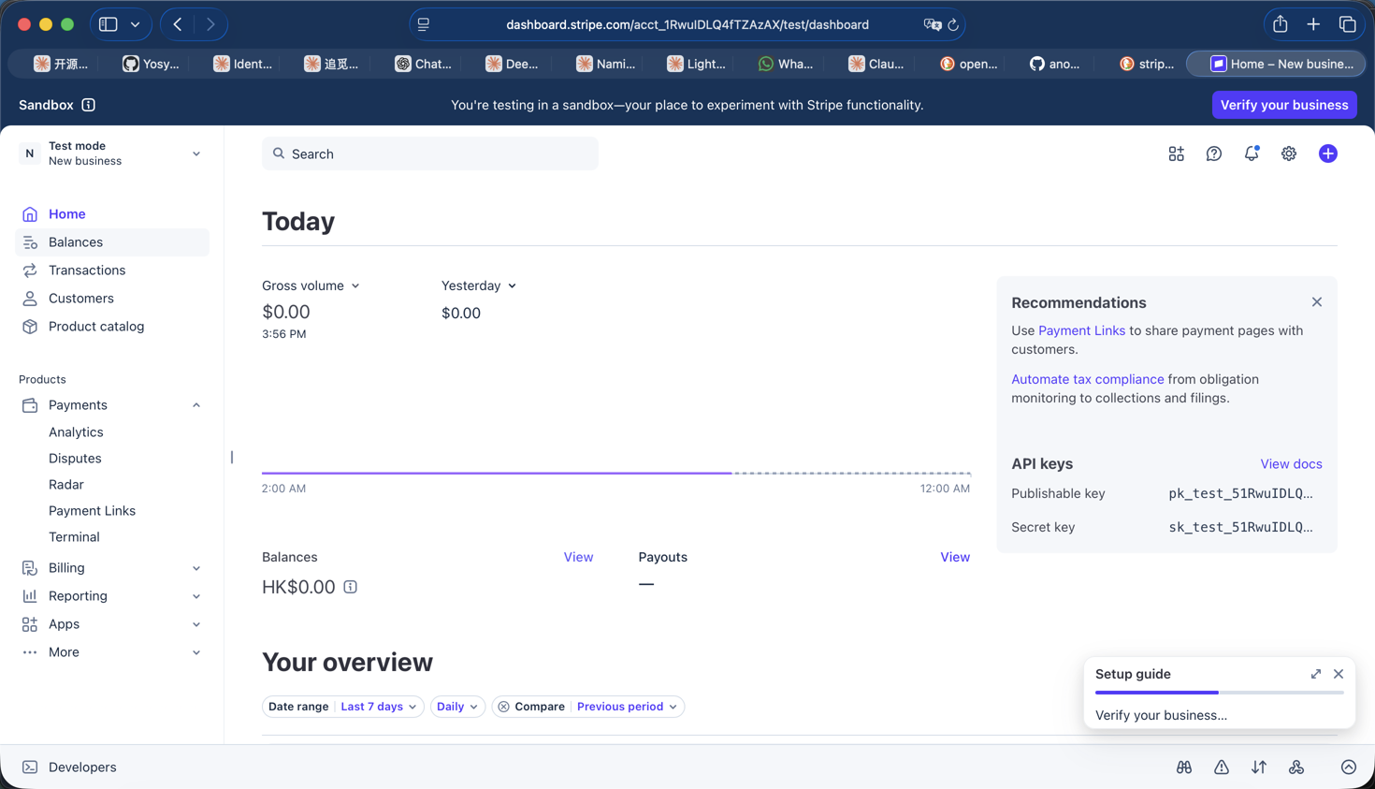Open the settings gear icon
Screen dimensions: 1375x789
[1289, 153]
